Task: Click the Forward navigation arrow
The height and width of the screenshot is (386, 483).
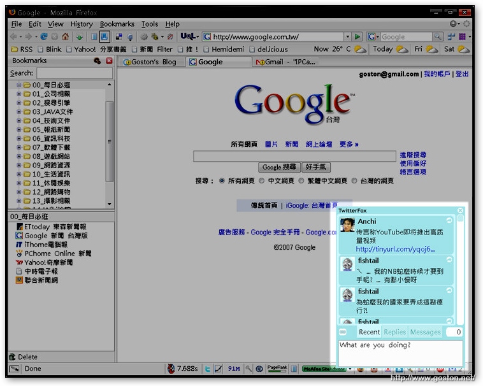Action: click(28, 37)
